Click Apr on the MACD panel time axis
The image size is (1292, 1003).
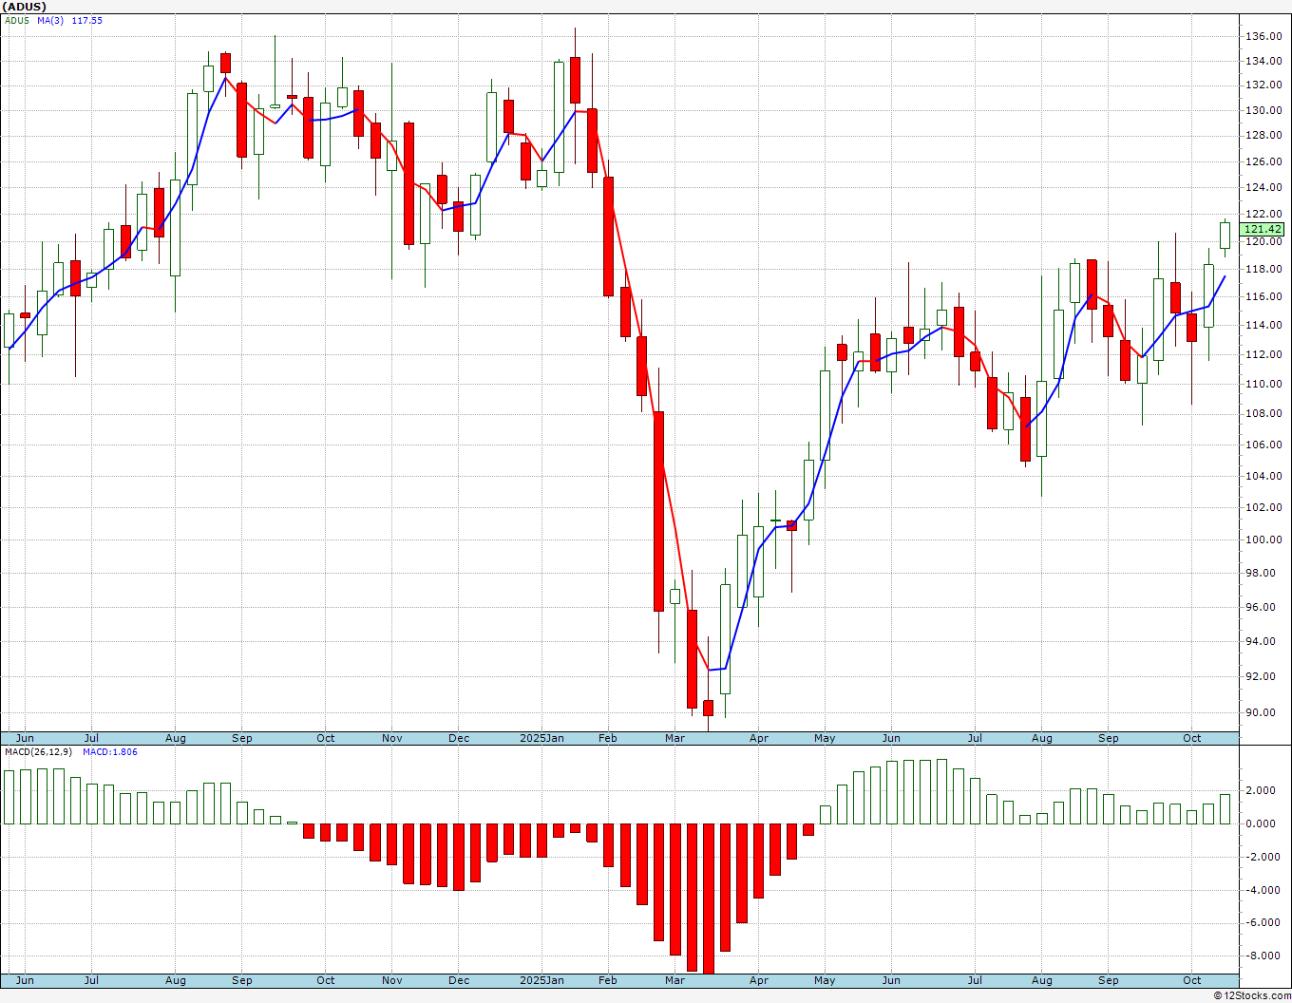point(759,980)
